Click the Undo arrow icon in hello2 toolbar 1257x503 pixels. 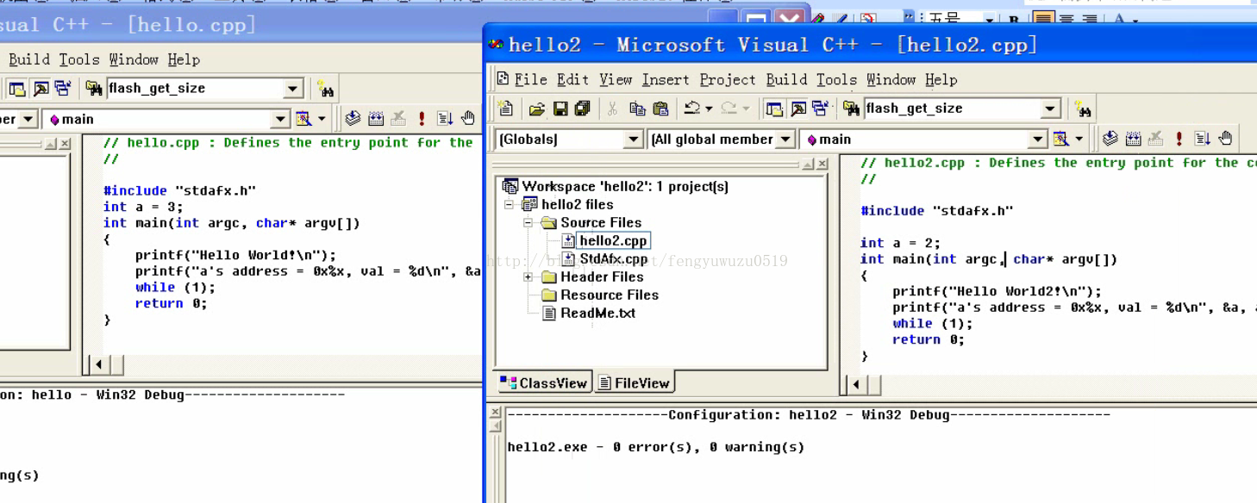[x=691, y=109]
